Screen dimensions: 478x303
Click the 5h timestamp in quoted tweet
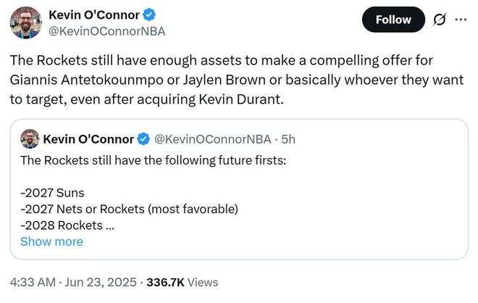(288, 138)
